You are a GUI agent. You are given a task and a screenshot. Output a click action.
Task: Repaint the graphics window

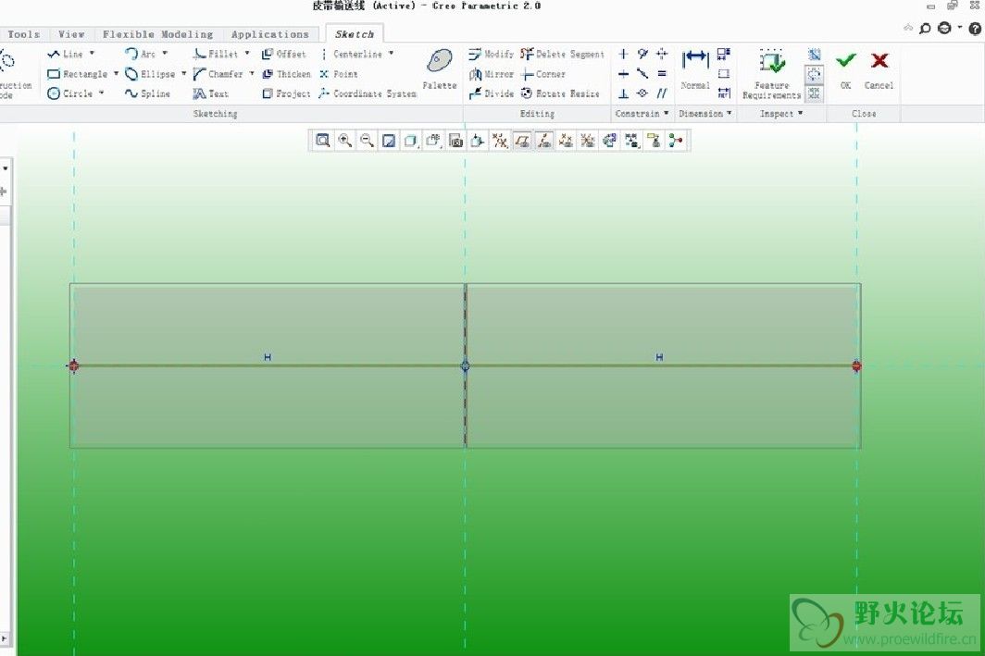[389, 141]
